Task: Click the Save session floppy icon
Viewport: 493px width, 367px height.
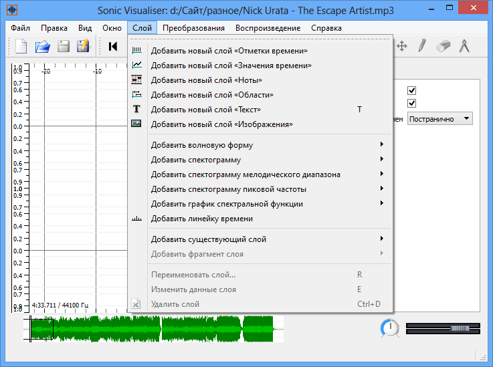Action: tap(63, 47)
